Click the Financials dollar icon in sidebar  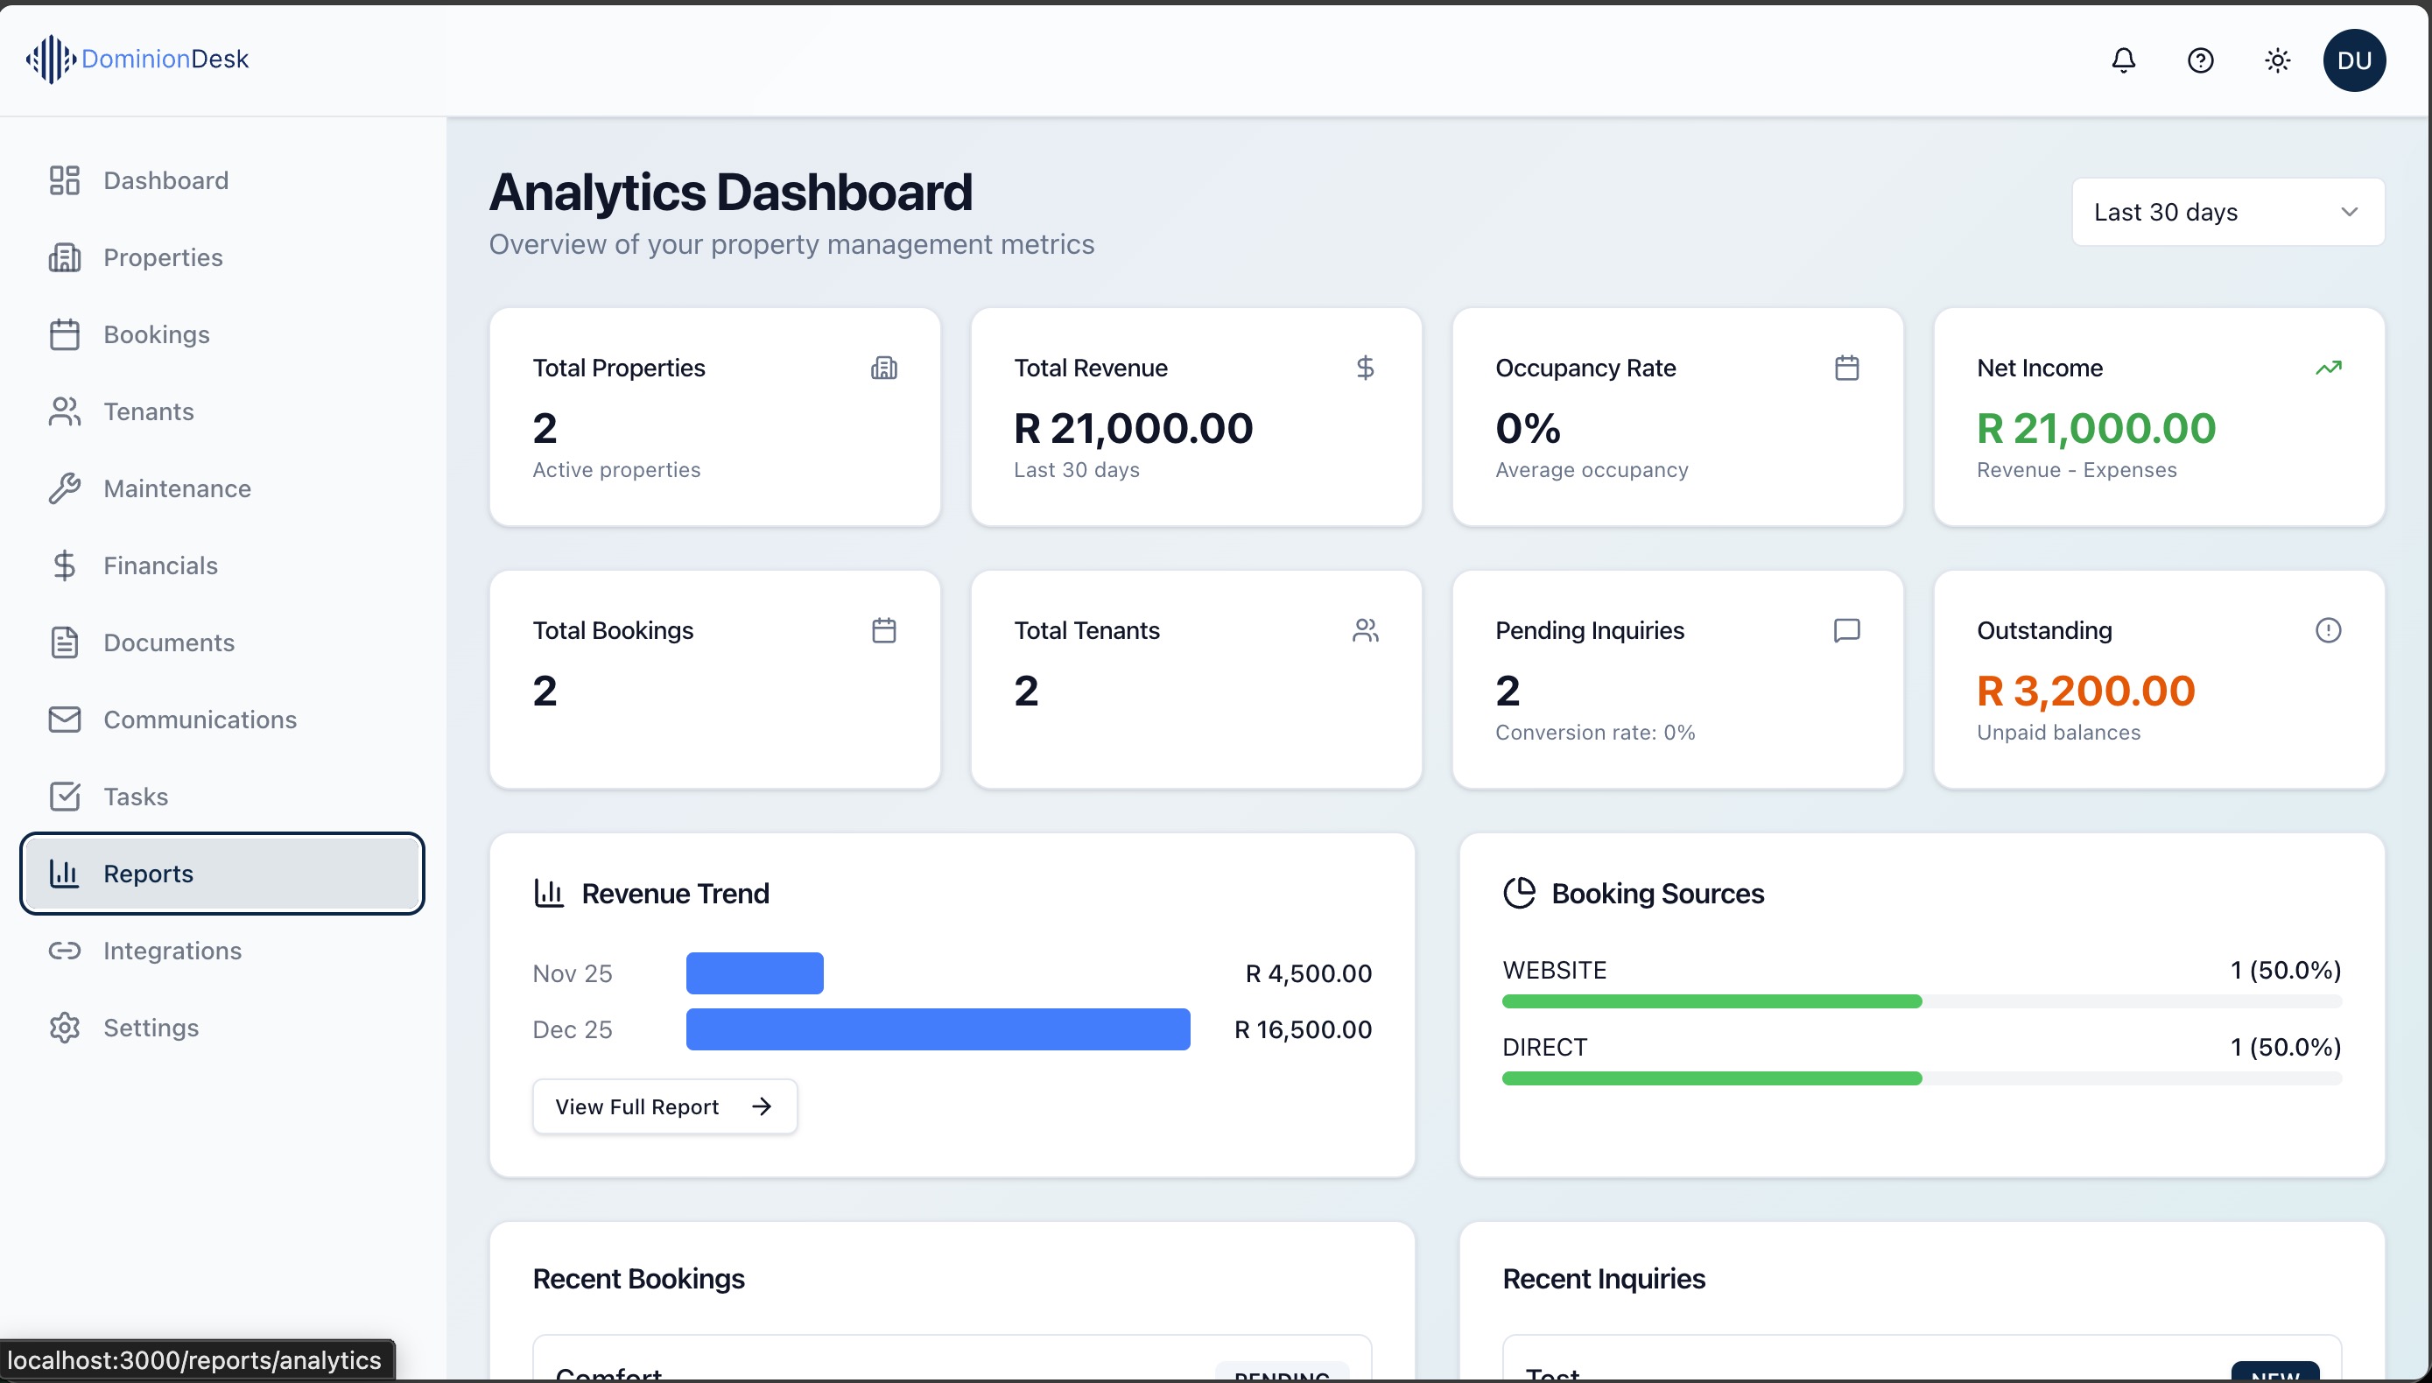tap(65, 565)
